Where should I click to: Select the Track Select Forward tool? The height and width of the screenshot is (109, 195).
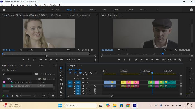pyautogui.click(x=61, y=72)
